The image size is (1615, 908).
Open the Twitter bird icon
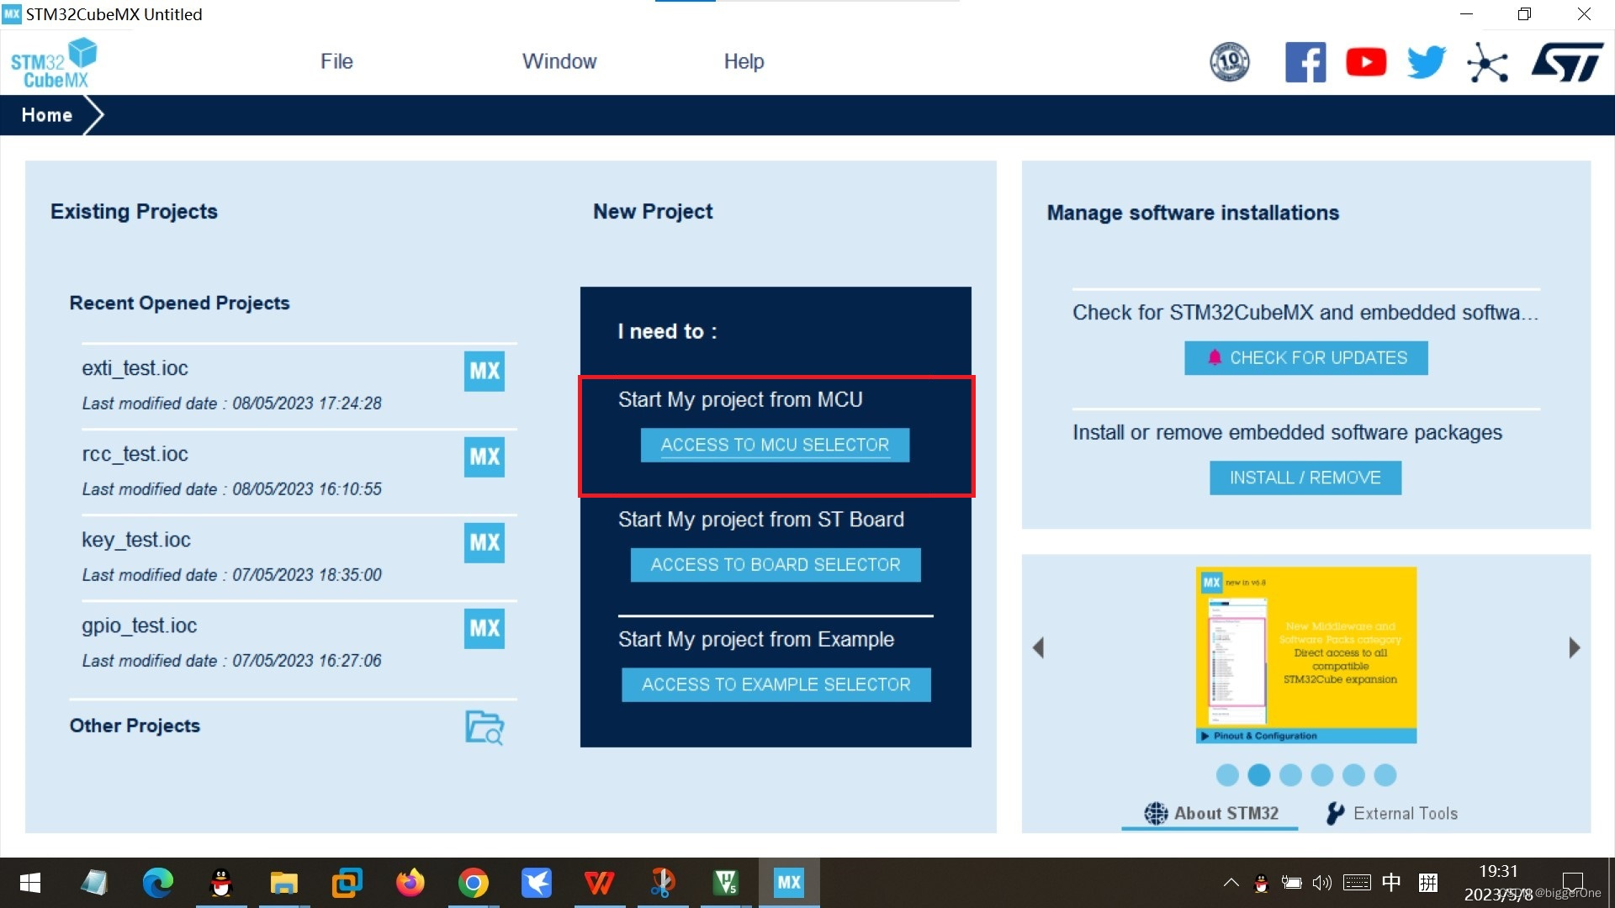click(1427, 62)
